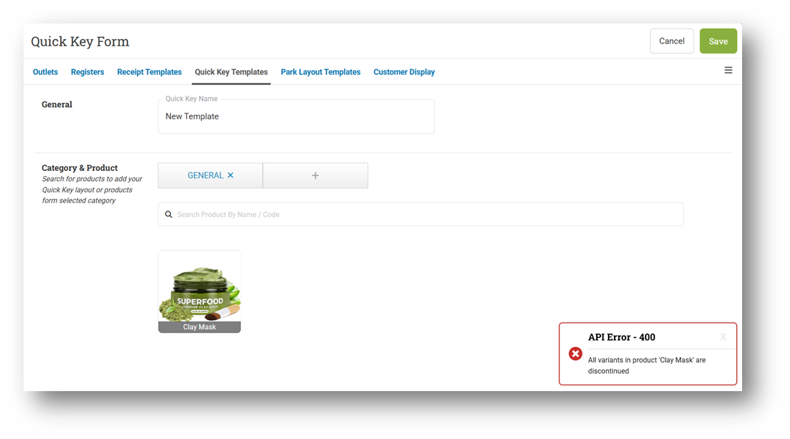Open the Park Layout Templates tab
The height and width of the screenshot is (439, 790).
(x=321, y=72)
